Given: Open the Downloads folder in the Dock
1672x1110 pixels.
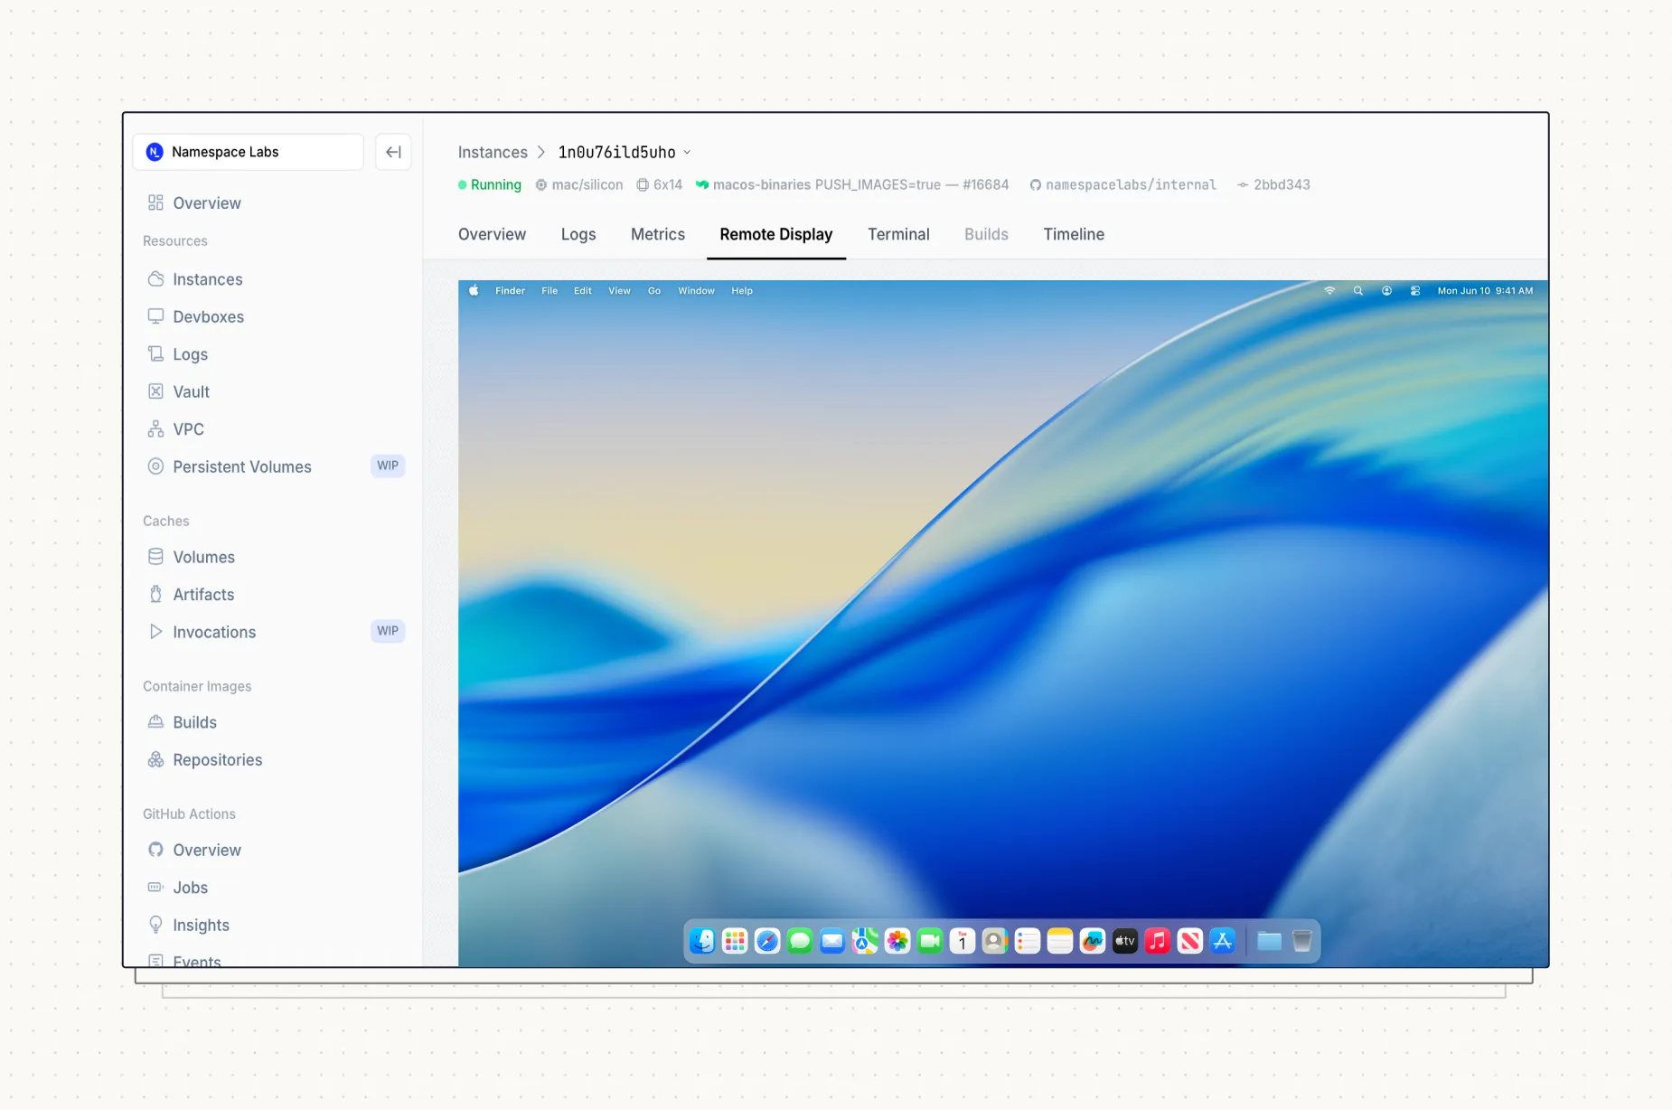Looking at the screenshot, I should pyautogui.click(x=1269, y=941).
